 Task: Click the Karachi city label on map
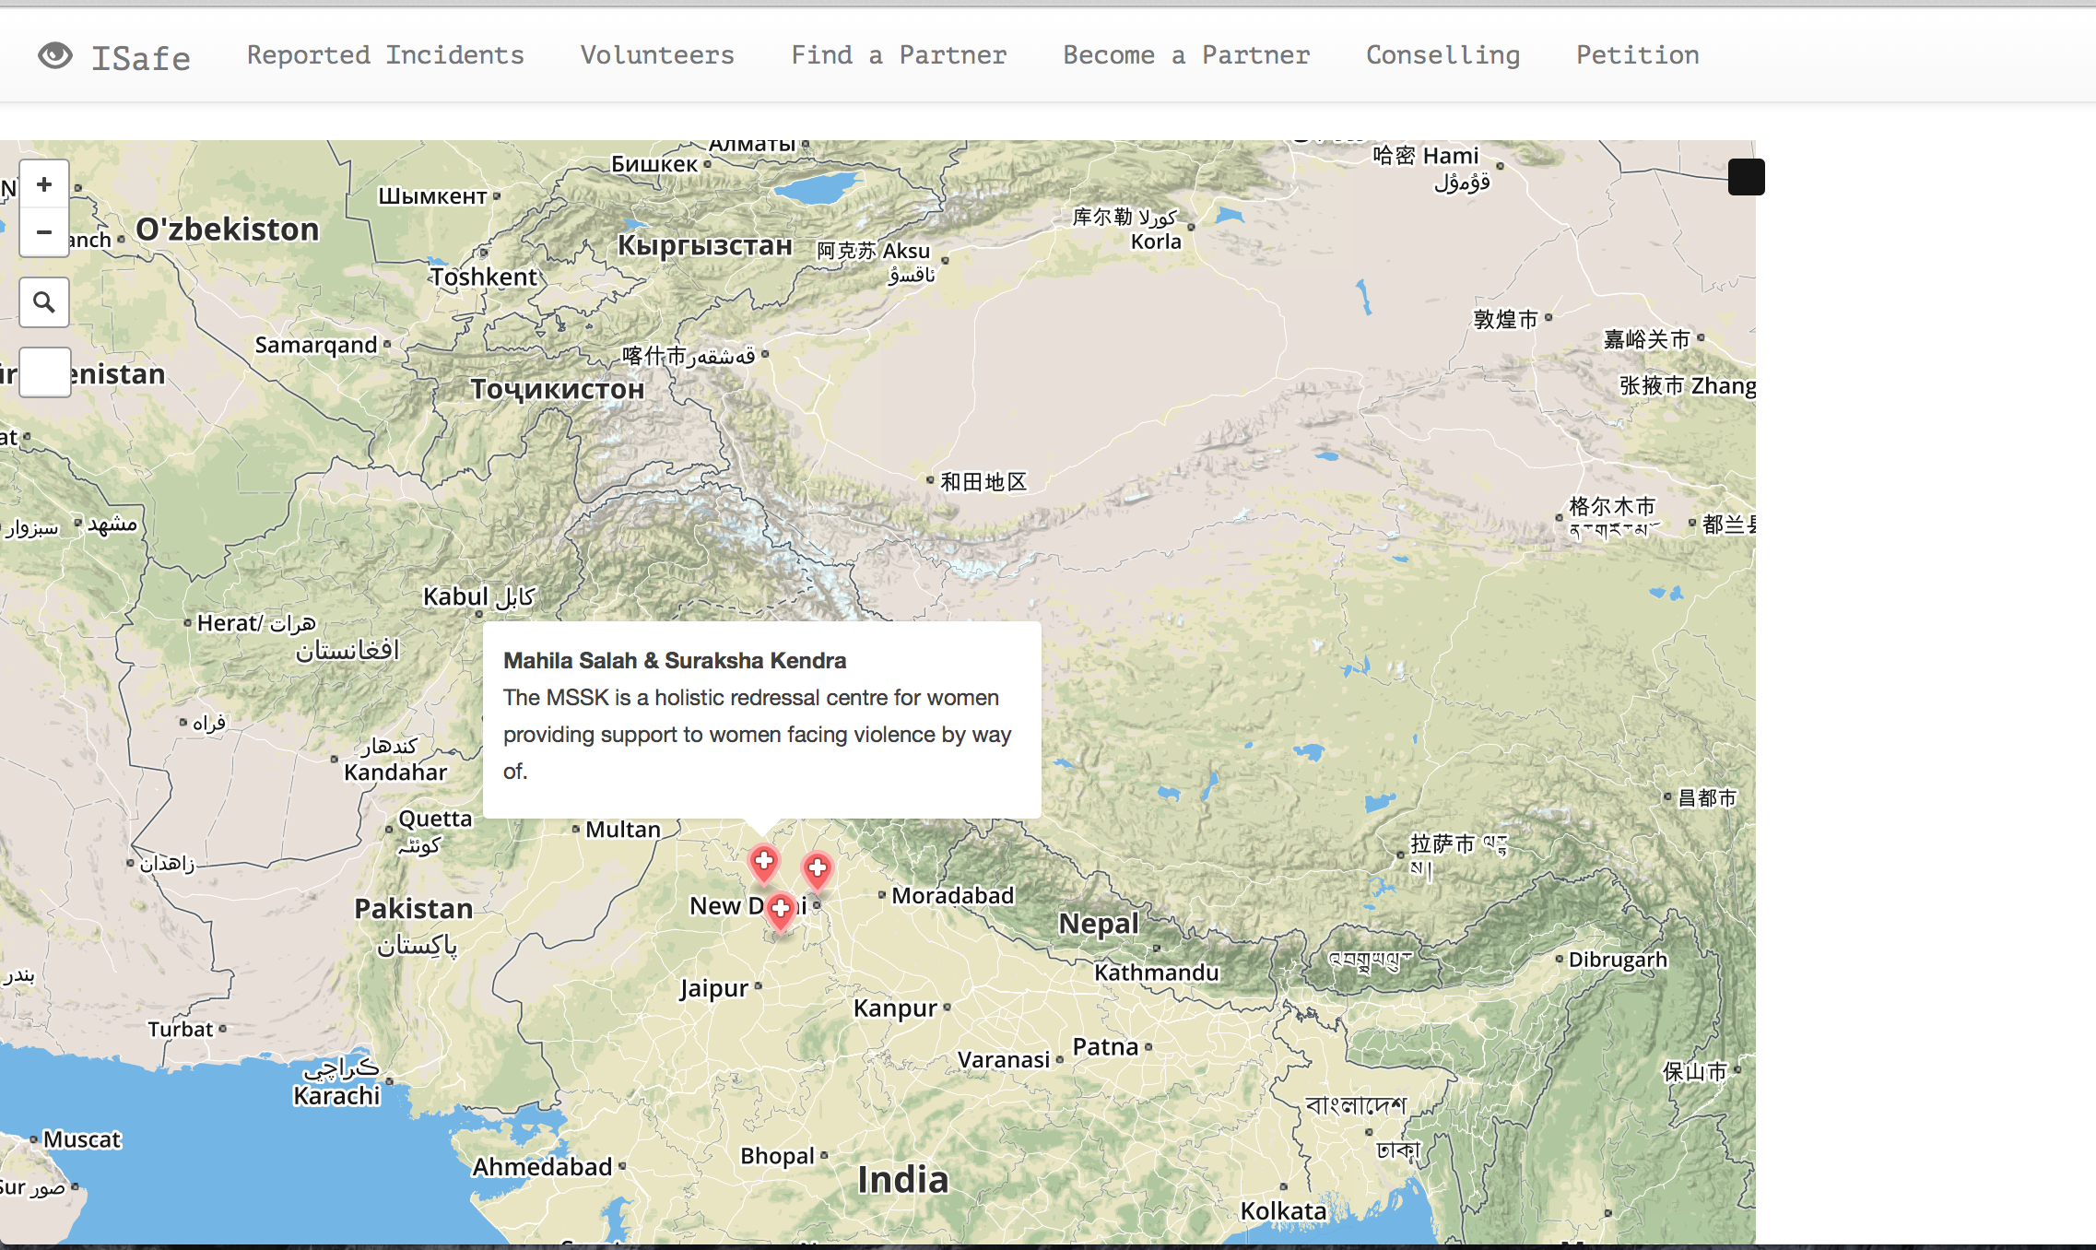tap(336, 1096)
